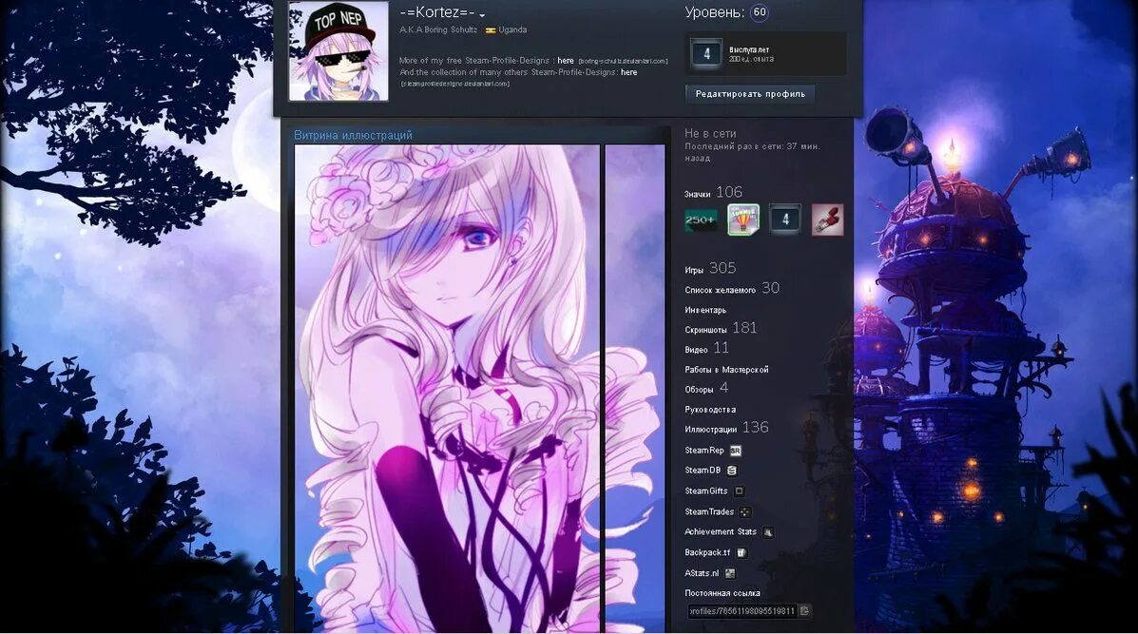
Task: Open the 250+ games badge icon
Action: click(701, 220)
